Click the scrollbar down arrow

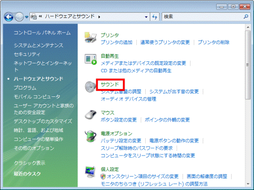click(x=248, y=184)
